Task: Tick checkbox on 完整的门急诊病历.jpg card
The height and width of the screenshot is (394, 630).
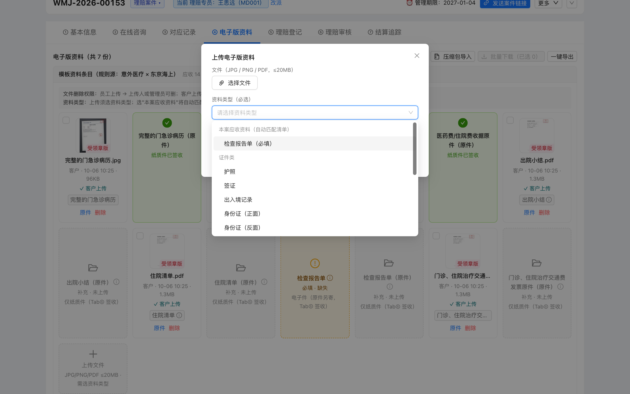Action: (66, 120)
